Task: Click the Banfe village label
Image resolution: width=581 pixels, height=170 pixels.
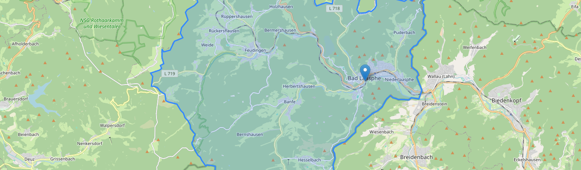Action: [290, 102]
